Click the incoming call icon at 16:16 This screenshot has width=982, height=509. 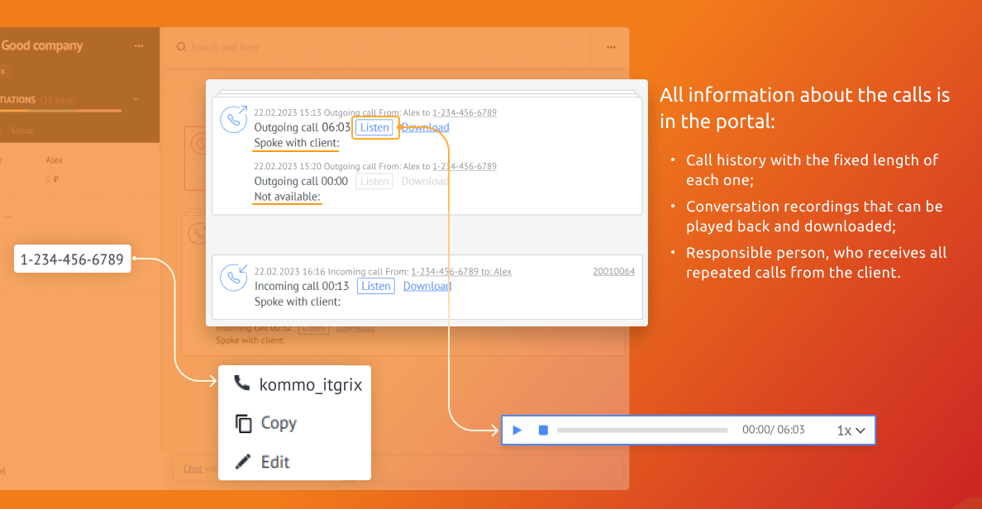(x=233, y=277)
